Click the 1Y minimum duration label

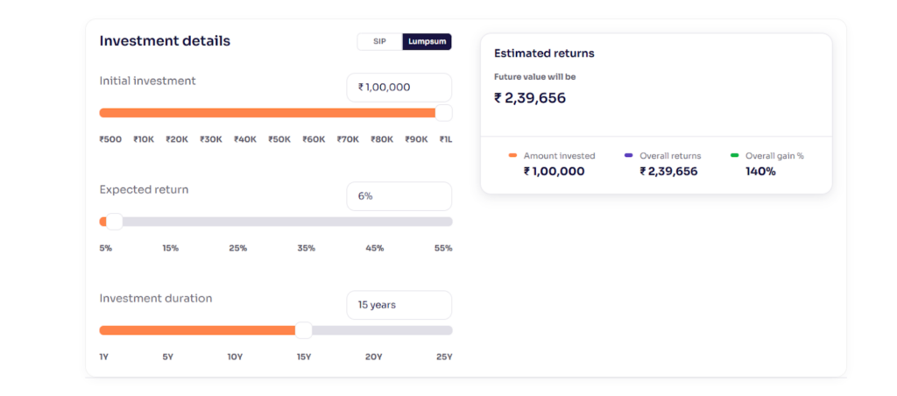click(x=104, y=357)
